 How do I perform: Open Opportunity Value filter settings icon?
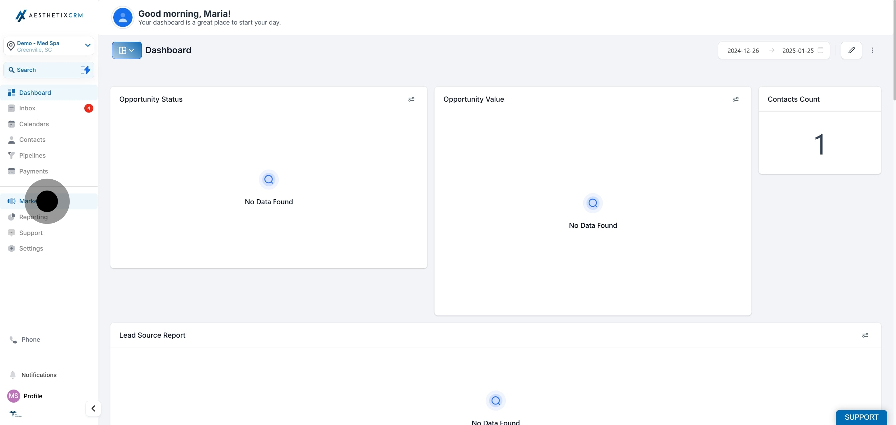(x=735, y=99)
